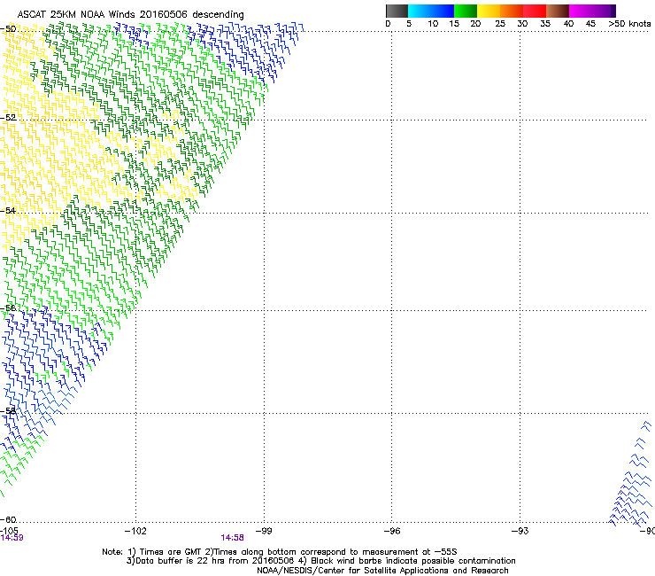The height and width of the screenshot is (576, 655).
Task: Click the '15' legend scale label
Action: coord(454,24)
